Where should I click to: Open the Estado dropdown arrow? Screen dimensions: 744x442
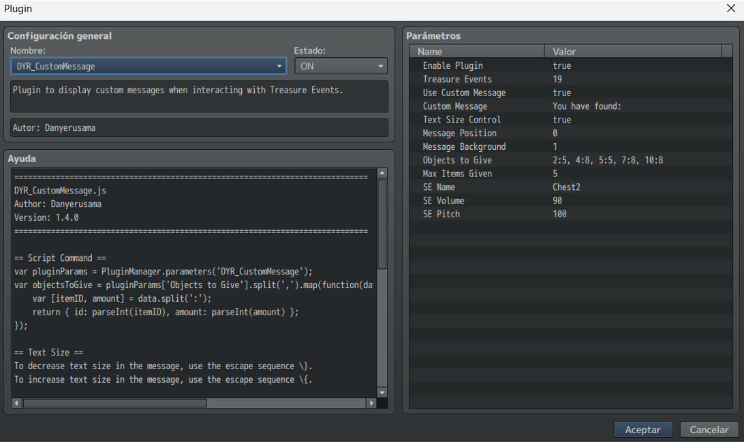[x=379, y=66]
